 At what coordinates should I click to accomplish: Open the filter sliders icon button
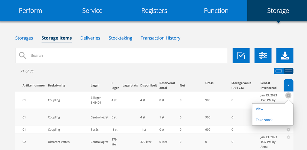click(263, 56)
